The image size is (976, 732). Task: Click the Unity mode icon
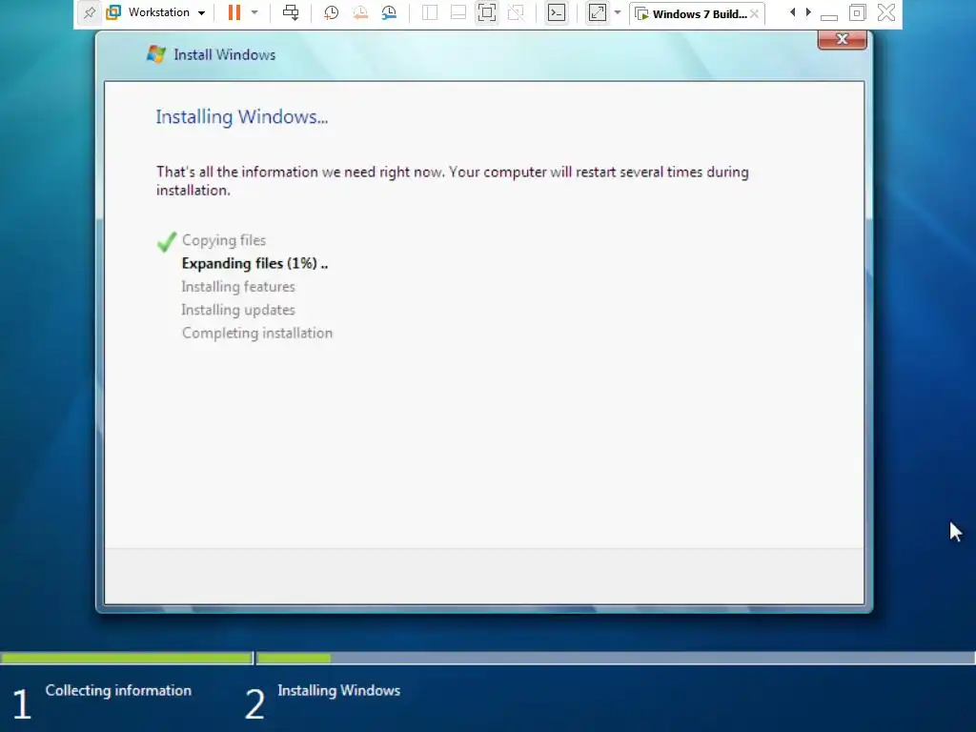[x=516, y=12]
